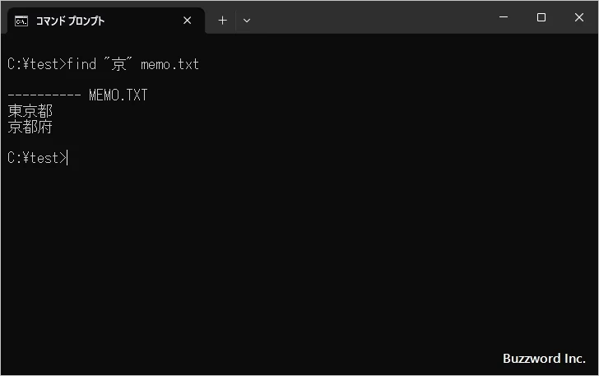599x376 pixels.
Task: Maximize the terminal window
Action: tap(541, 17)
